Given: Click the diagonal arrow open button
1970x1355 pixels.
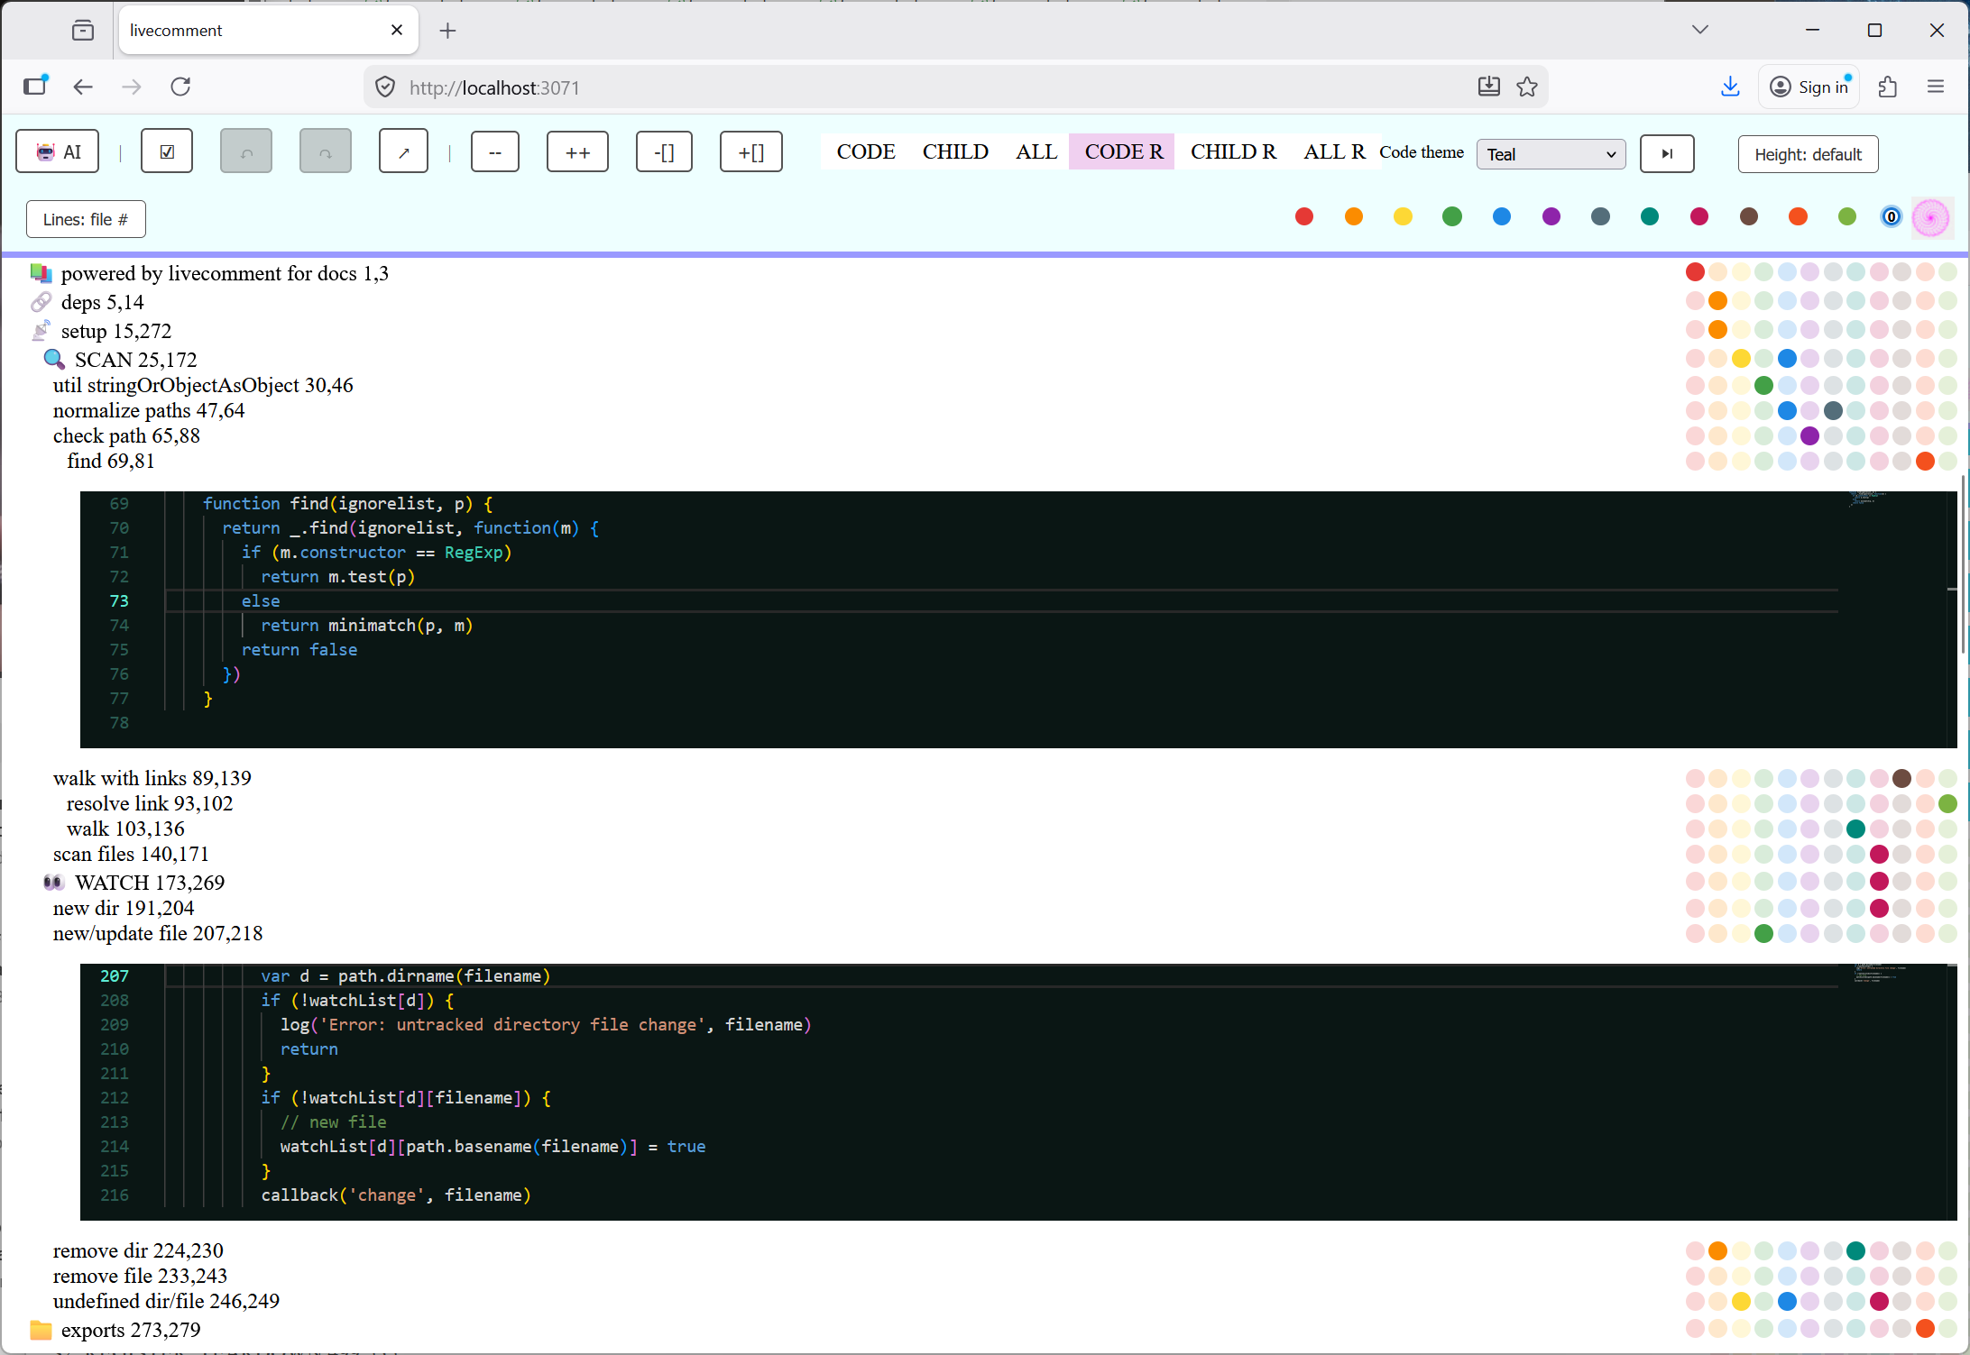Looking at the screenshot, I should pyautogui.click(x=403, y=152).
